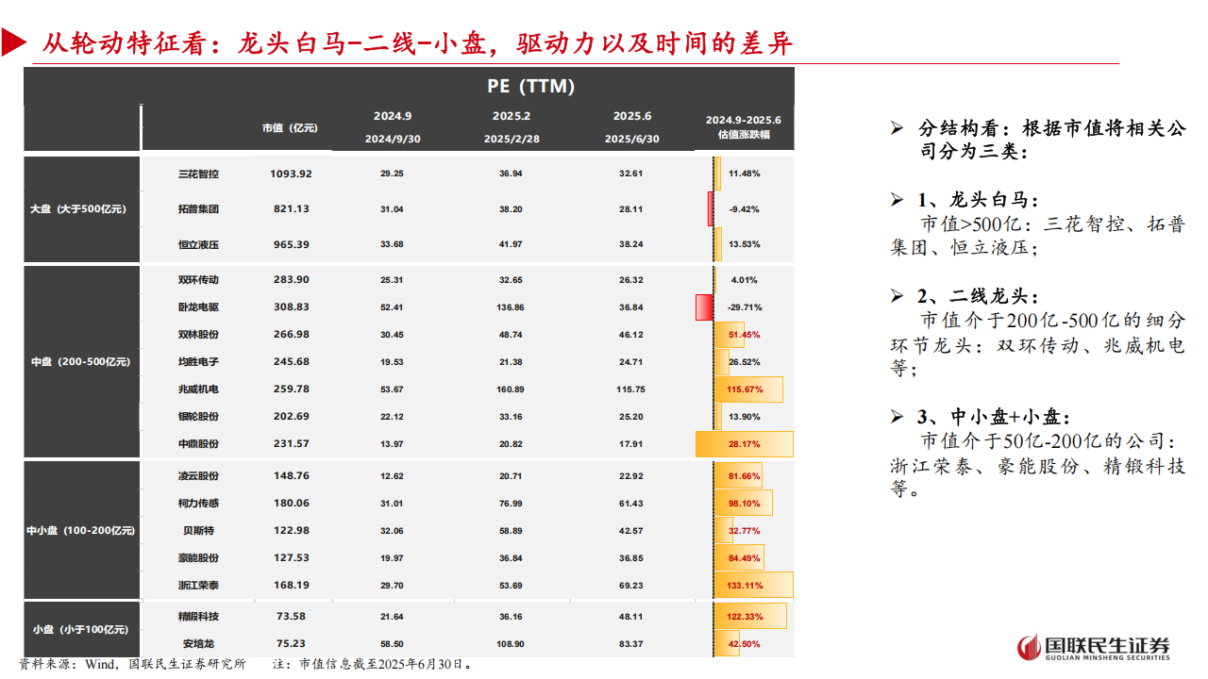Image resolution: width=1208 pixels, height=679 pixels.
Task: Click the 国联民生证券 logo
Action: 1093,648
